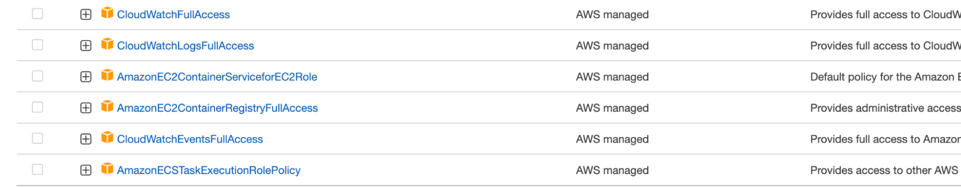Check the CloudWatchFullAccess policy checkbox
Viewport: 961px width, 187px height.
click(37, 14)
